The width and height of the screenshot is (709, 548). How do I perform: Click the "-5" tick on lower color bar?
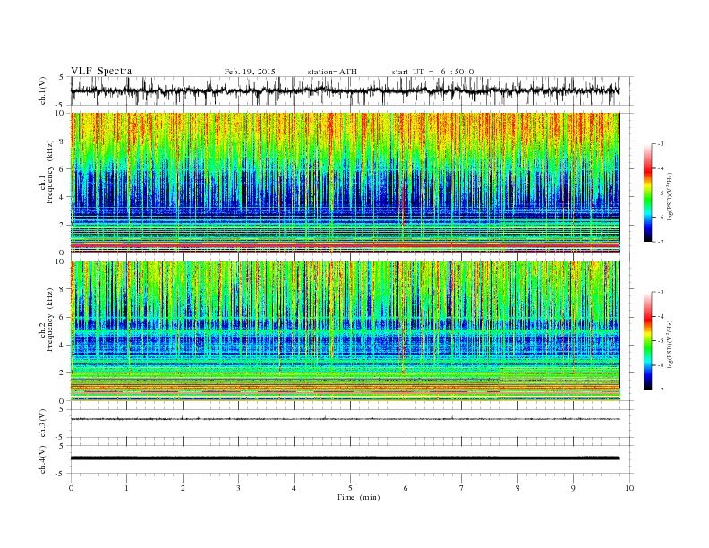click(x=660, y=341)
